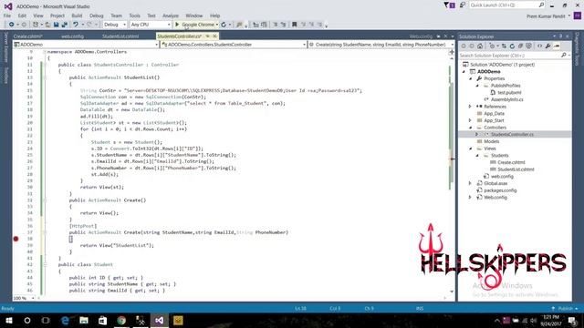Open the Server Explorer side tab
Screen dimensions: 584x328
6,47
